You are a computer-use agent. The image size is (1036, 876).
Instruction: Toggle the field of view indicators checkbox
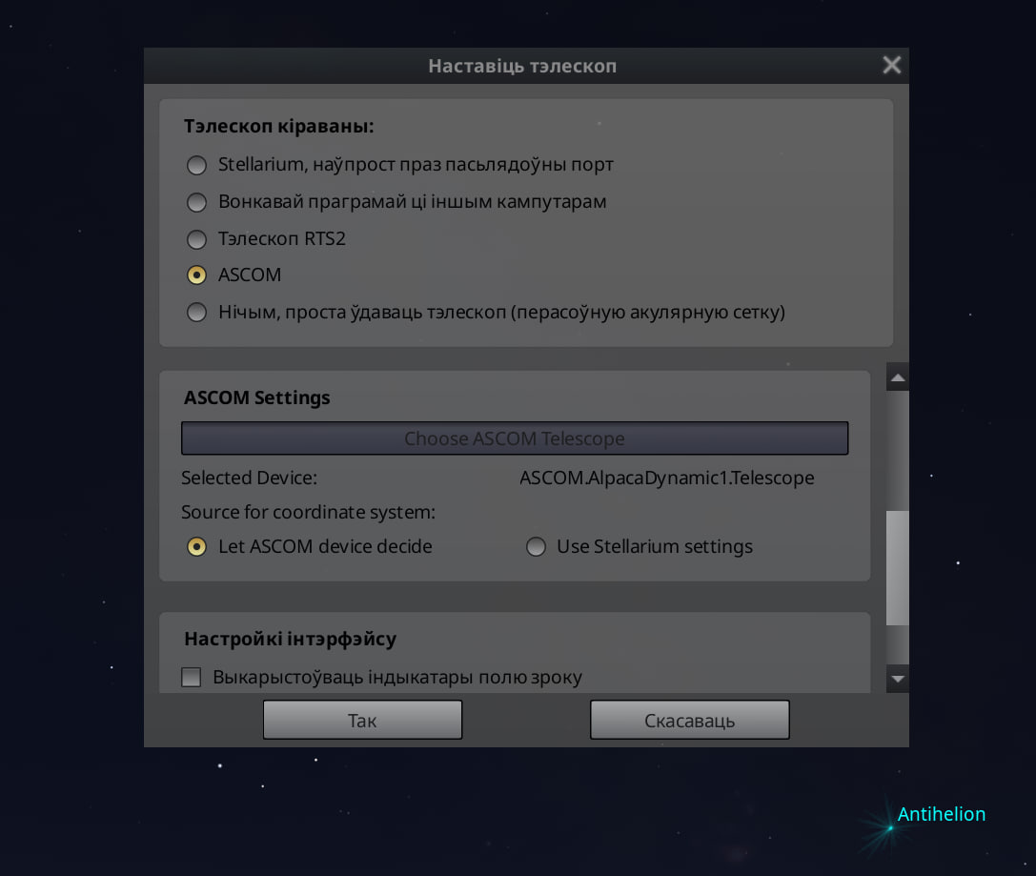click(192, 678)
